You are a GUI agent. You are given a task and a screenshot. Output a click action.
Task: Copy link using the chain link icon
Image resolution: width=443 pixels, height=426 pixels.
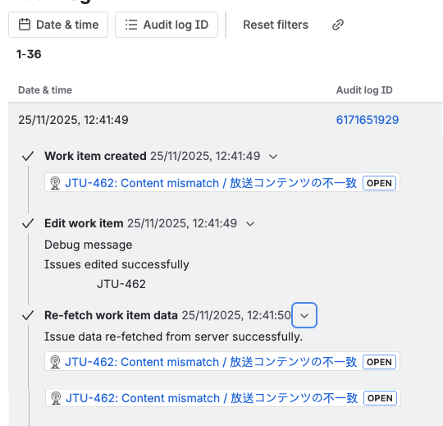[x=338, y=25]
